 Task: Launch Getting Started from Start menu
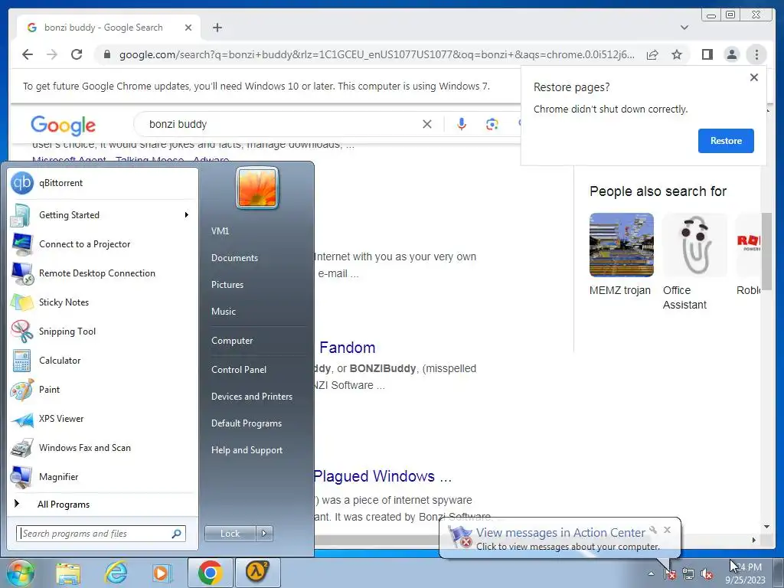click(102, 215)
